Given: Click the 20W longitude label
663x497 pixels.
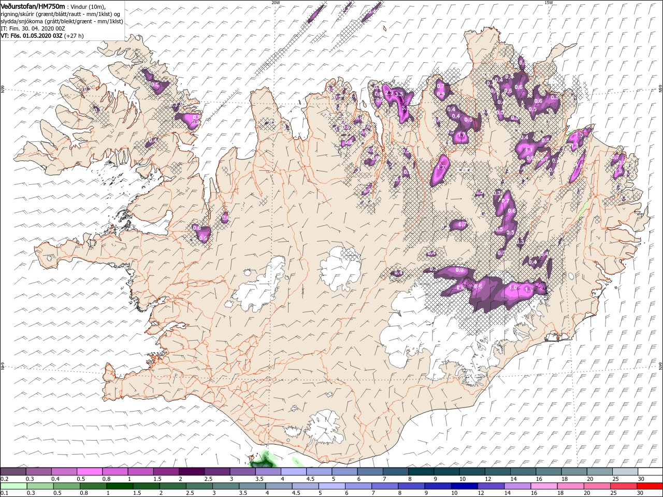Looking at the screenshot, I should click(276, 3).
